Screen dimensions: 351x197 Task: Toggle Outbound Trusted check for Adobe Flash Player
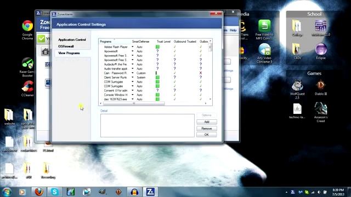pyautogui.click(x=174, y=47)
